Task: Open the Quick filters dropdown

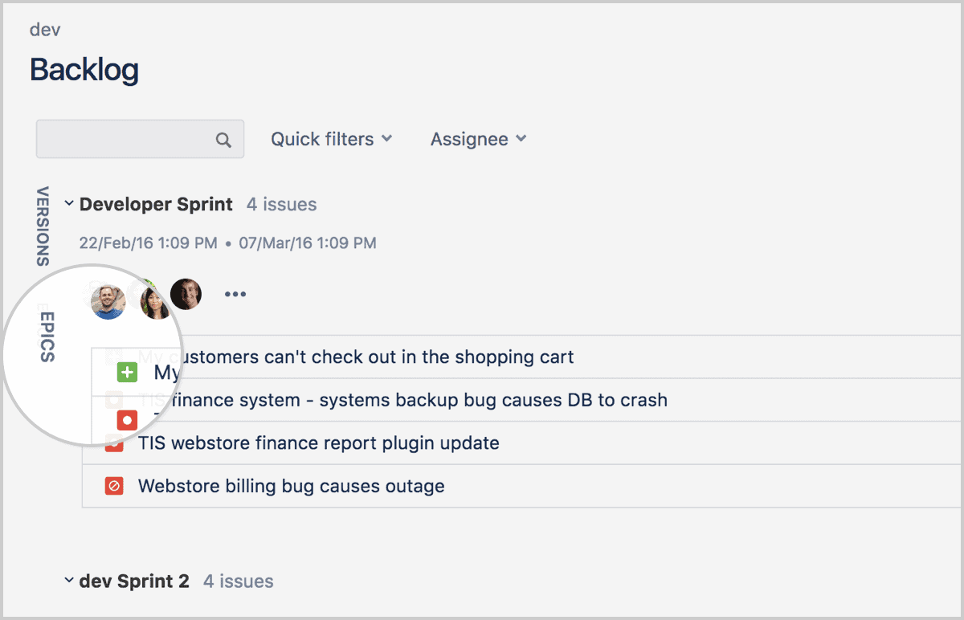Action: pyautogui.click(x=331, y=139)
